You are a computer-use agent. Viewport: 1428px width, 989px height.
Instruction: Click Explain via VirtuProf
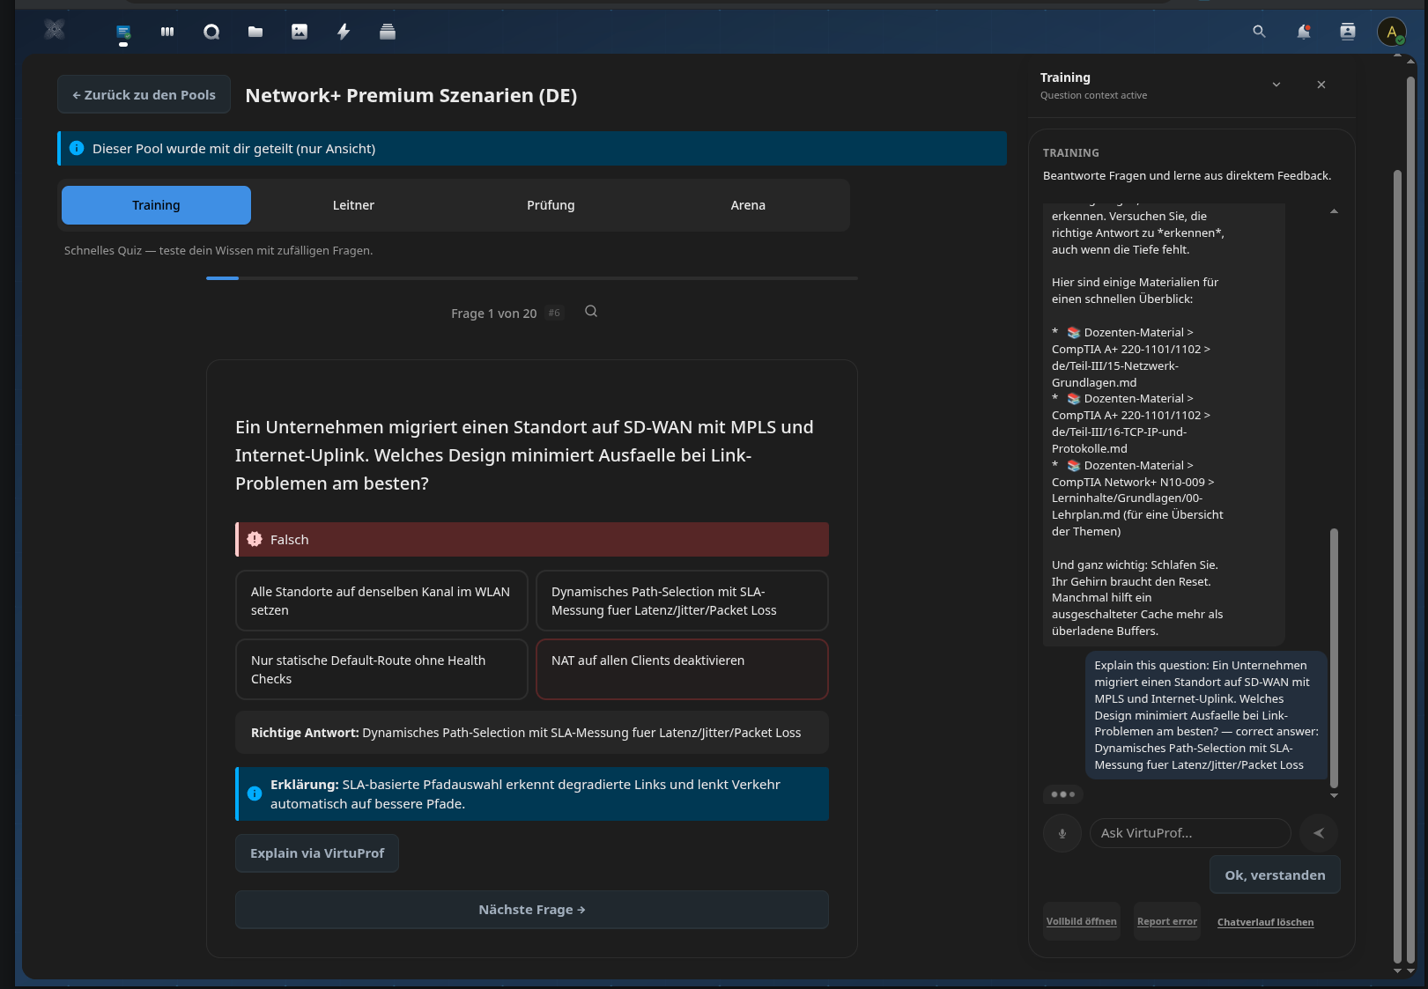316,852
